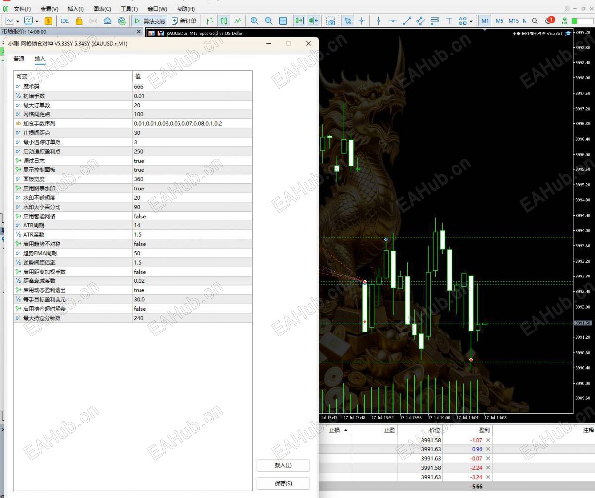Toggle 启用距离加权手数 value false
The height and width of the screenshot is (498, 595).
point(192,272)
